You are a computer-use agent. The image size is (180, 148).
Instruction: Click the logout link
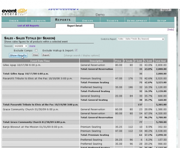(166, 10)
